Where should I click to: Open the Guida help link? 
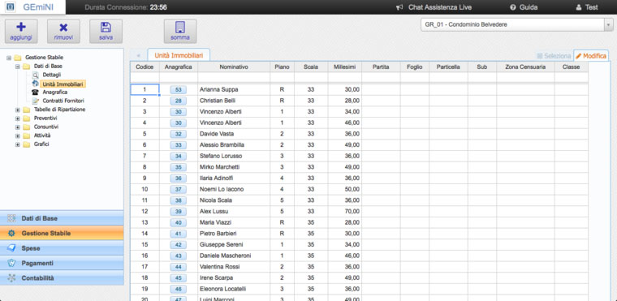coord(524,7)
